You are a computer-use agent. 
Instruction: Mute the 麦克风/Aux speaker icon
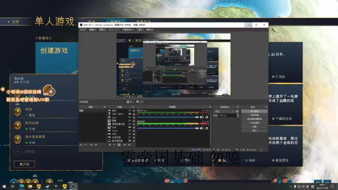point(202,117)
